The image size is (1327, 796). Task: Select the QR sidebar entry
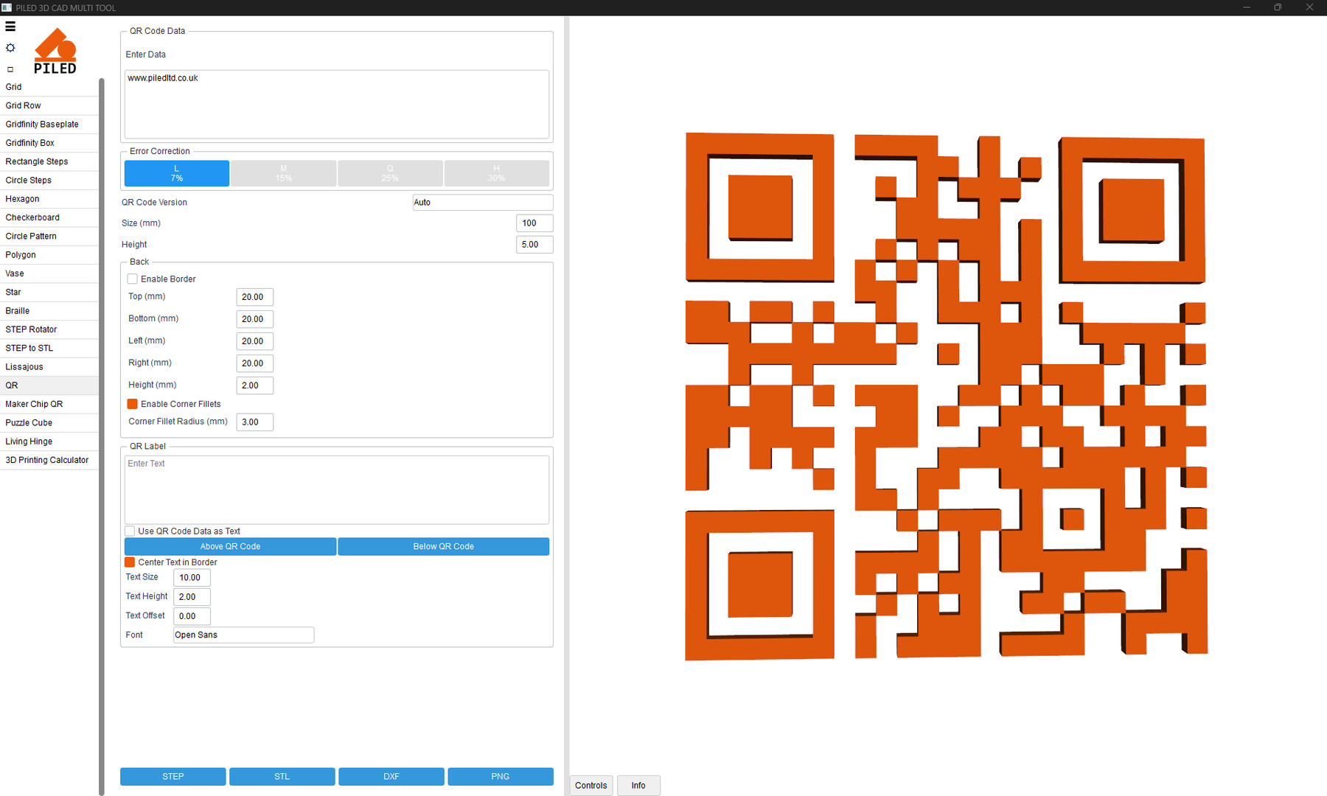[x=49, y=385]
